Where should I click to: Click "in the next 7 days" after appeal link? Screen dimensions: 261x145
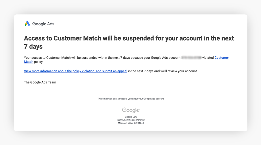pyautogui.click(x=141, y=71)
